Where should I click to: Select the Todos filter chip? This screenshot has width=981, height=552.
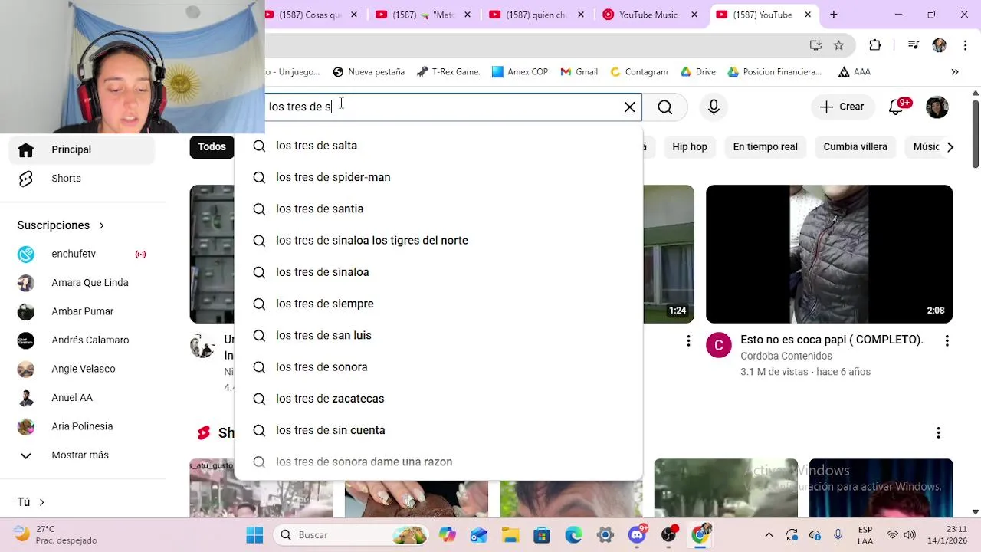click(x=212, y=146)
